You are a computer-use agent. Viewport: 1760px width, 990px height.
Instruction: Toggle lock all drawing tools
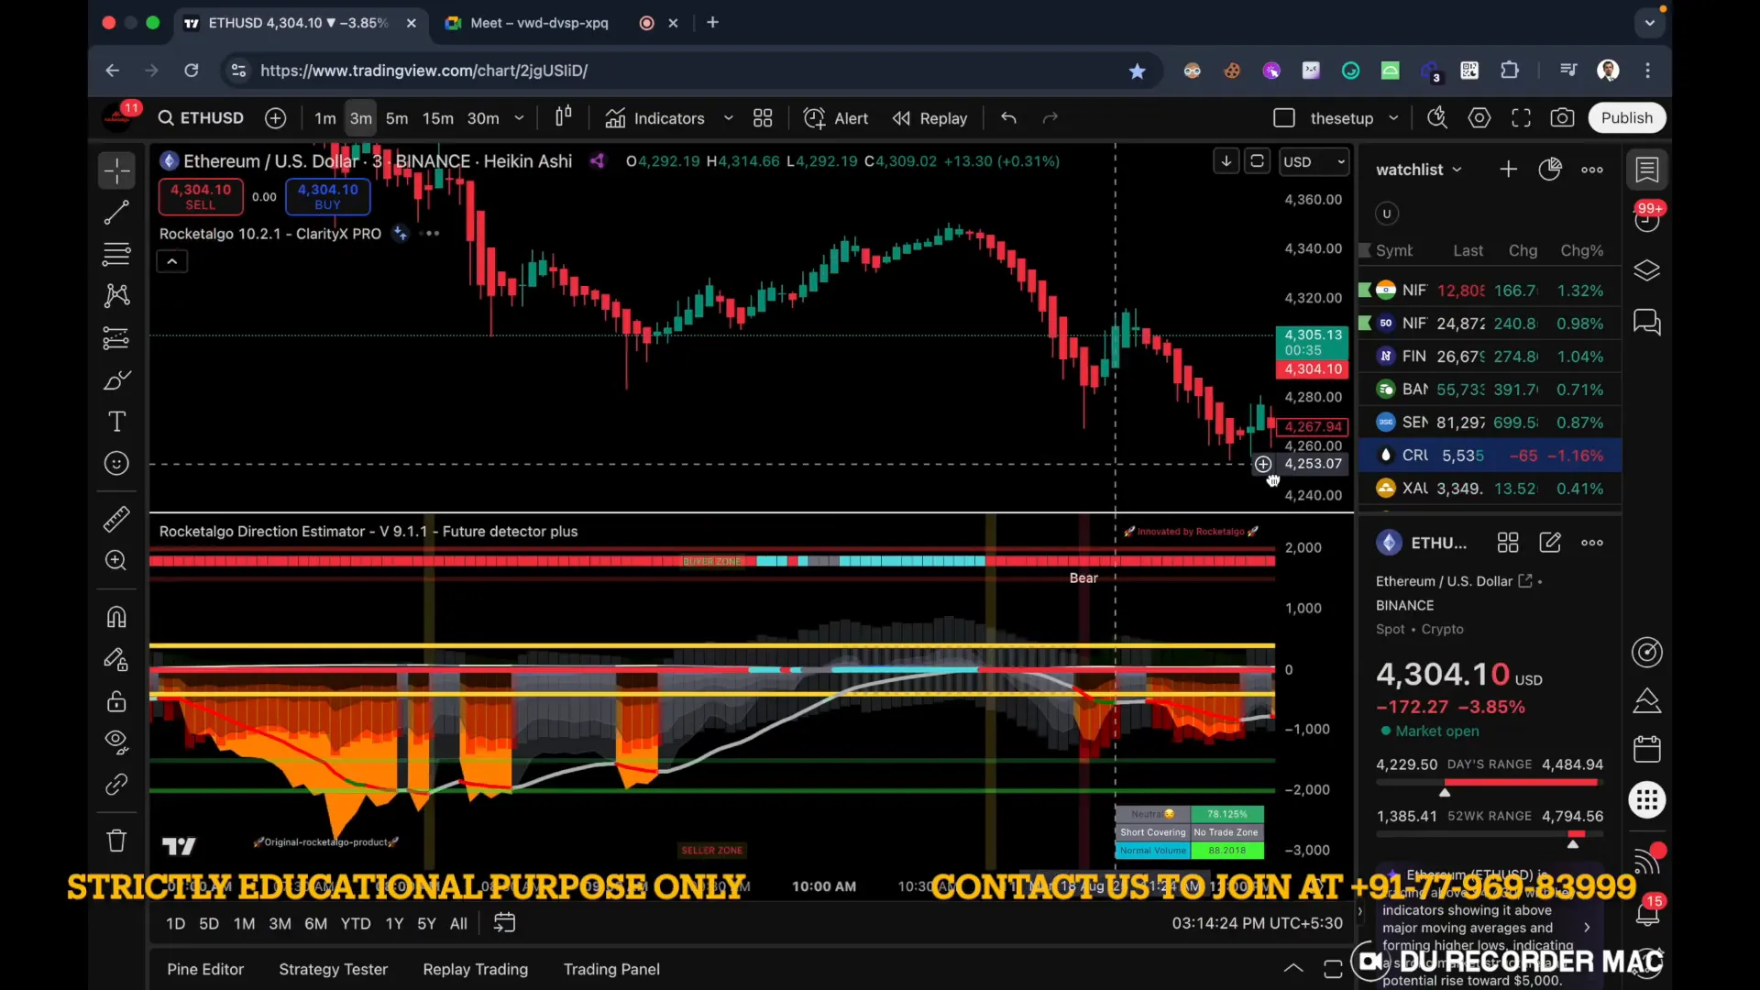point(116,701)
